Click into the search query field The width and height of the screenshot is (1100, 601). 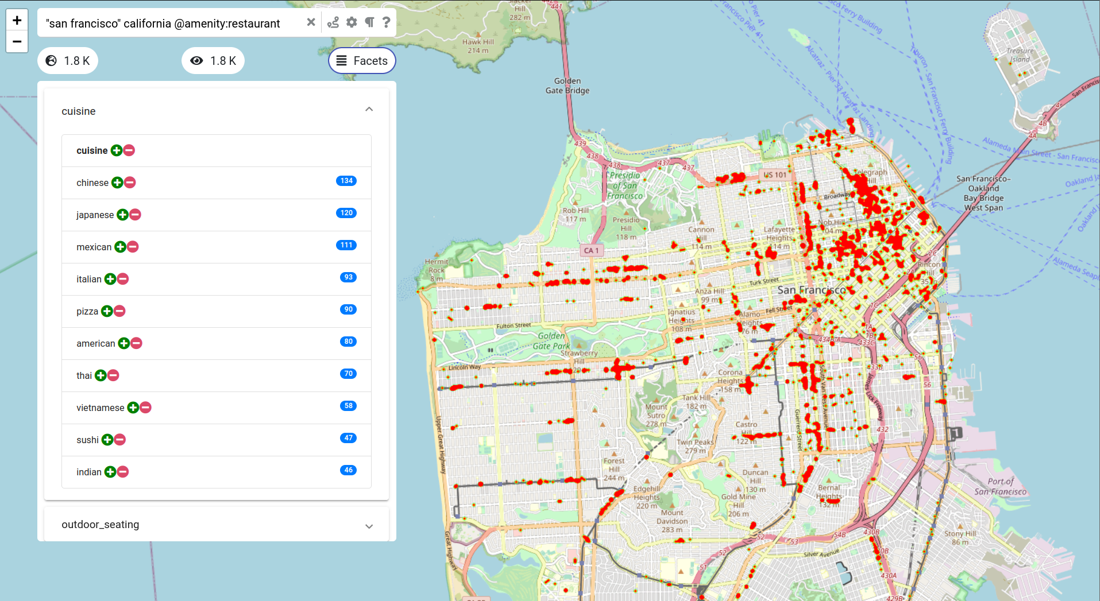[172, 24]
